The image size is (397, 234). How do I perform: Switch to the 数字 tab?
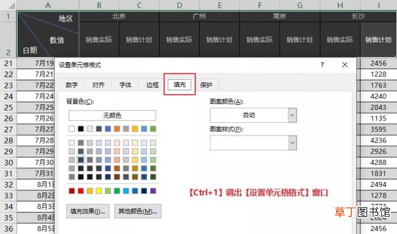72,85
